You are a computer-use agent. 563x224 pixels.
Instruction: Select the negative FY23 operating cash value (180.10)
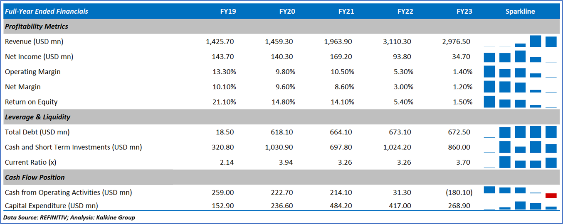459,192
